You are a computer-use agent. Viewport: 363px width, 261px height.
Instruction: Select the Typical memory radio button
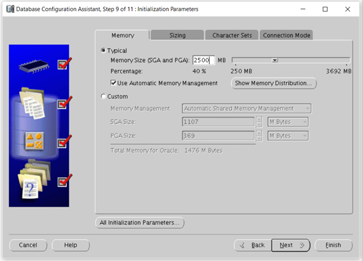104,51
